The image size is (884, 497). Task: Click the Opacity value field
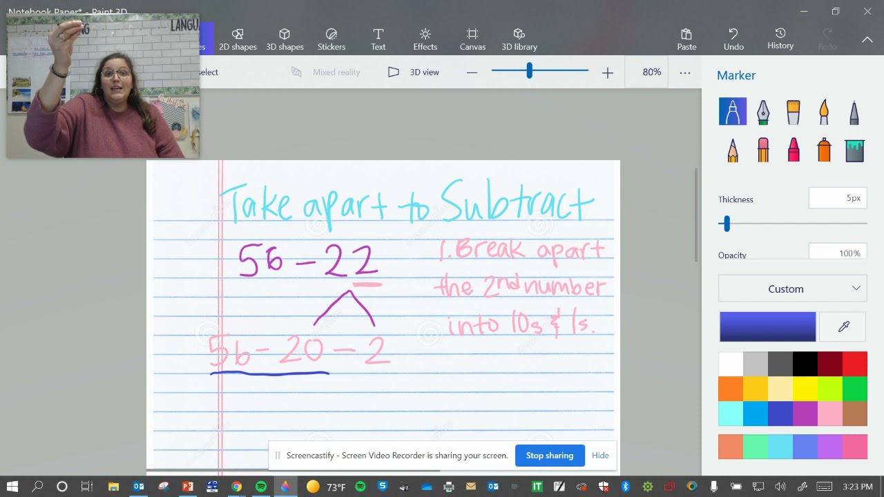coord(838,252)
